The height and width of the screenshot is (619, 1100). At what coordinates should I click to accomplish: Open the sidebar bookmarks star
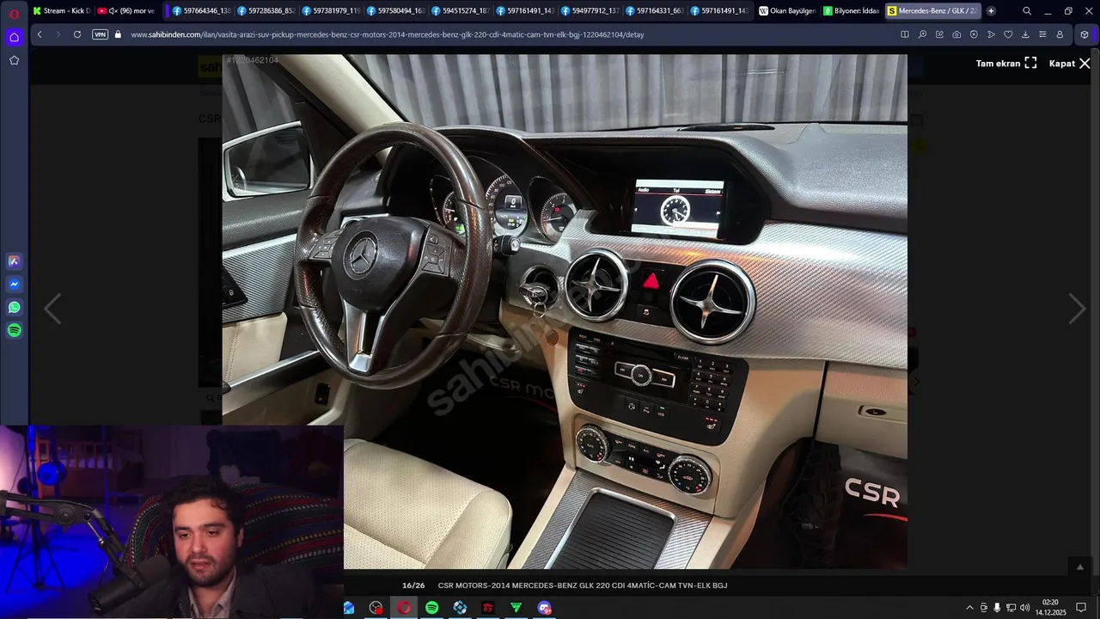coord(14,60)
